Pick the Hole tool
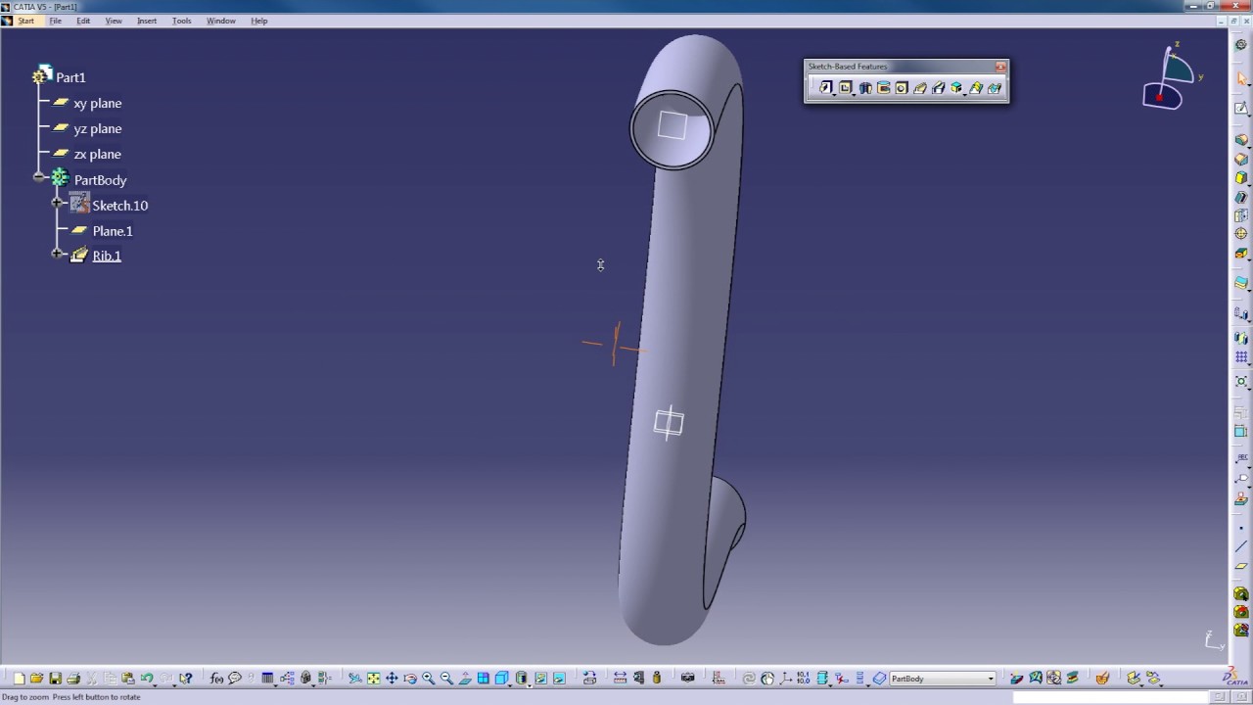1253x705 pixels. click(x=902, y=88)
